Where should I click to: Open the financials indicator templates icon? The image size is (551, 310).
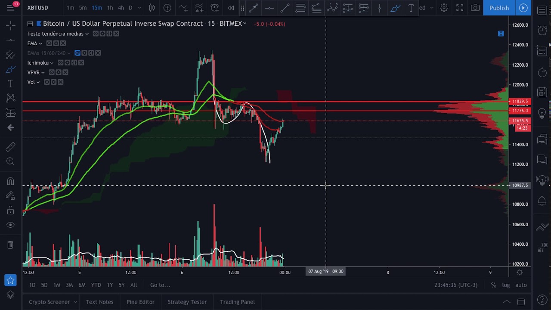click(x=199, y=8)
